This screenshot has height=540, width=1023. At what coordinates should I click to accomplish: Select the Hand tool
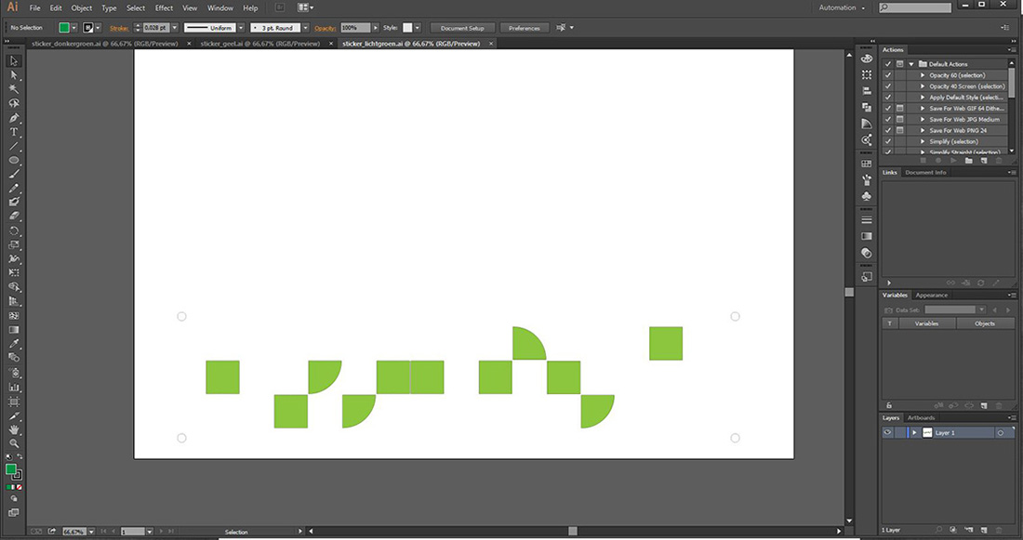pyautogui.click(x=14, y=429)
